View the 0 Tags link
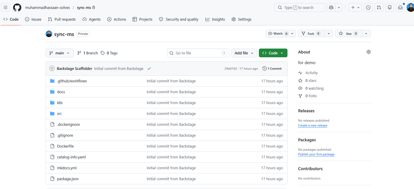 point(109,53)
